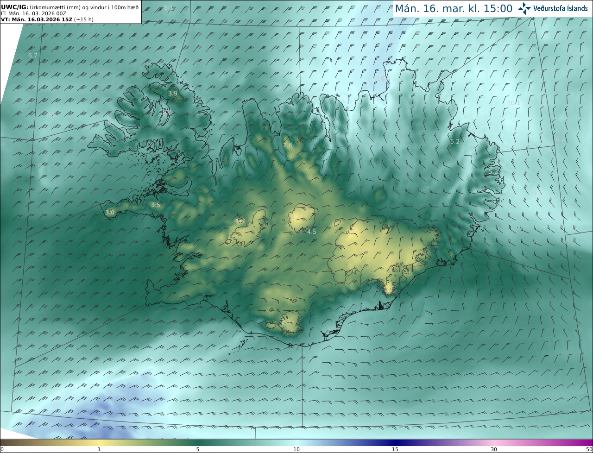Image resolution: width=593 pixels, height=453 pixels.
Task: Click the 15 tick on the color scale
Action: coord(395,449)
